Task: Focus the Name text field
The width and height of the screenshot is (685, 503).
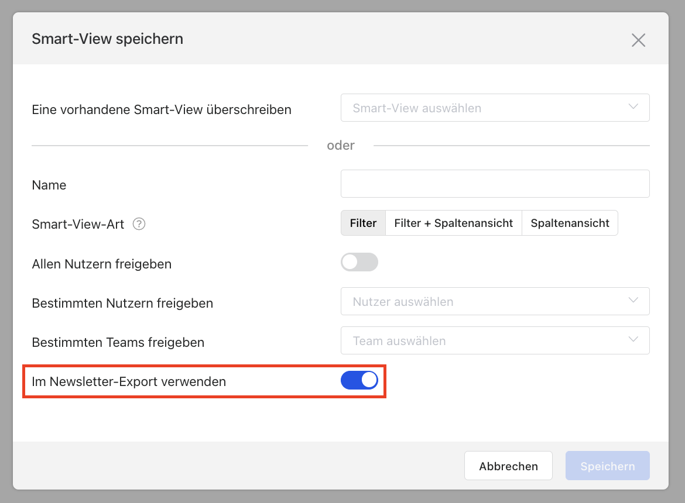Action: [x=495, y=184]
